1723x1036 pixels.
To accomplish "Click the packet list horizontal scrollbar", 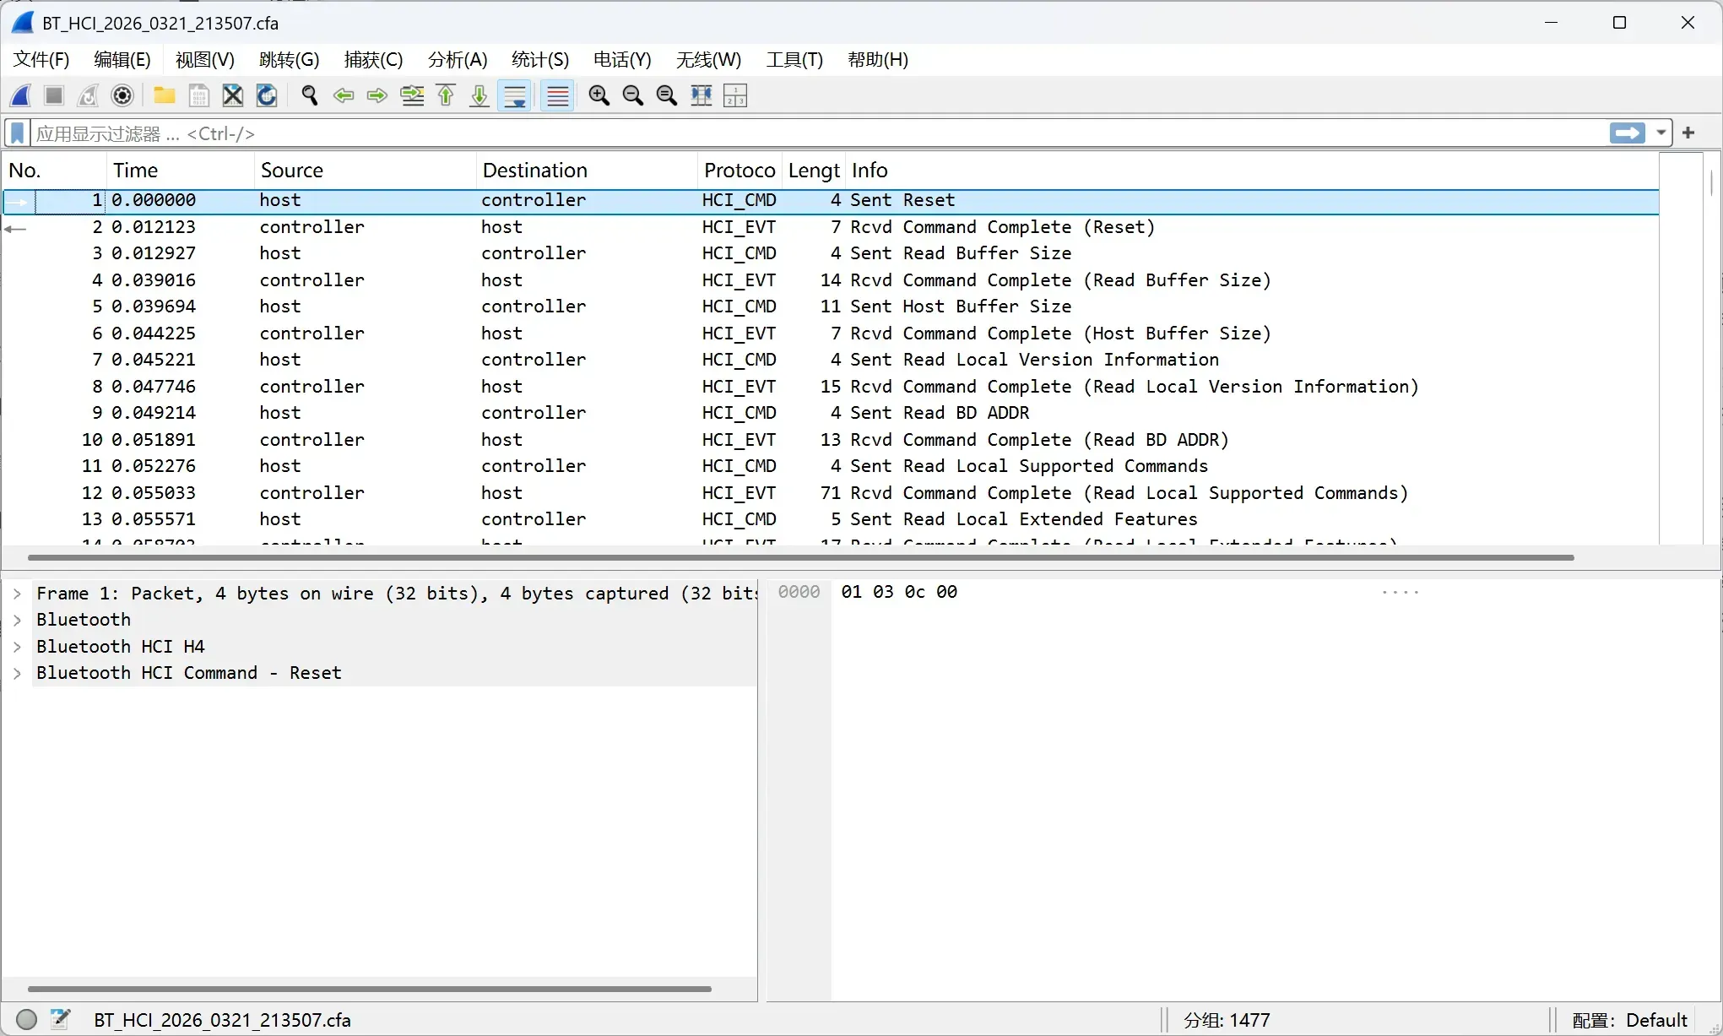I will pos(800,557).
